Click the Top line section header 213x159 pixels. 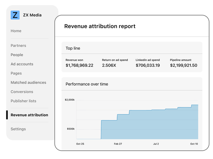[x=73, y=48]
